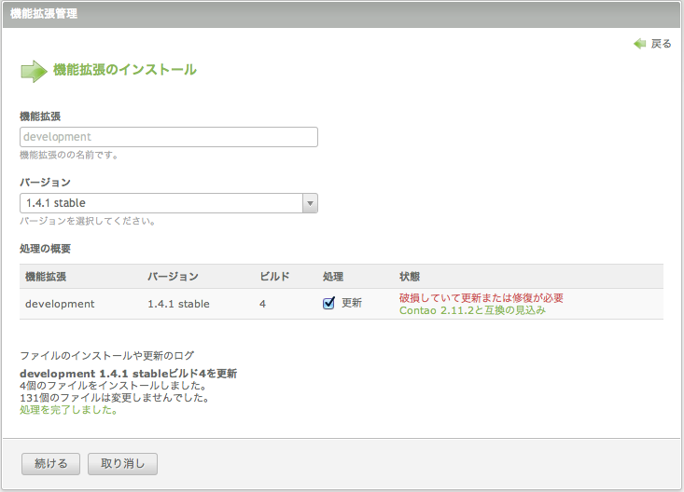The width and height of the screenshot is (684, 492).
Task: Click the バージョン column header in table
Action: (x=173, y=277)
